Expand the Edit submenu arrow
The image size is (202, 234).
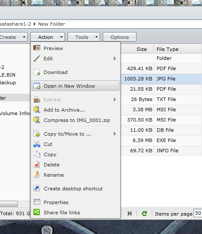pyautogui.click(x=115, y=58)
